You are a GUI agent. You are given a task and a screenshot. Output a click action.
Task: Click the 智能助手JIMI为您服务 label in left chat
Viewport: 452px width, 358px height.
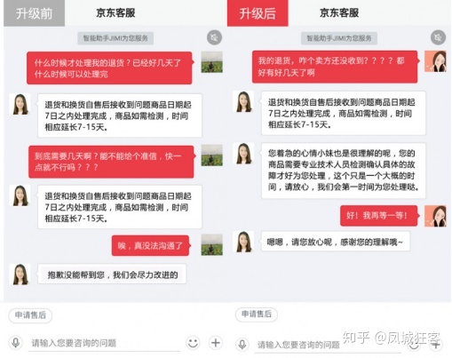(115, 38)
